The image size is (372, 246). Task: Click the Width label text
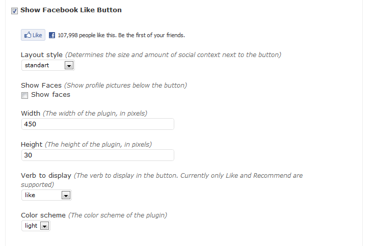click(x=31, y=114)
